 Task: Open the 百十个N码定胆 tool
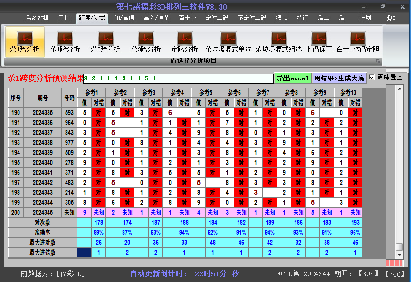(358, 42)
